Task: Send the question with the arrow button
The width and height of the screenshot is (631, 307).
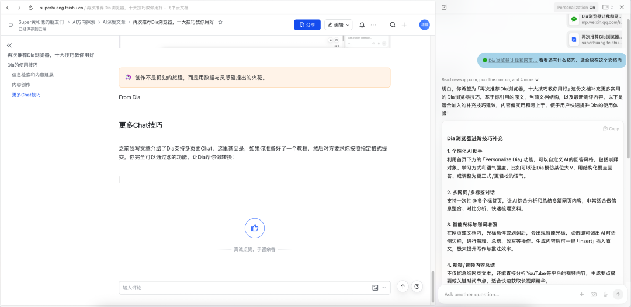Action: coord(618,295)
